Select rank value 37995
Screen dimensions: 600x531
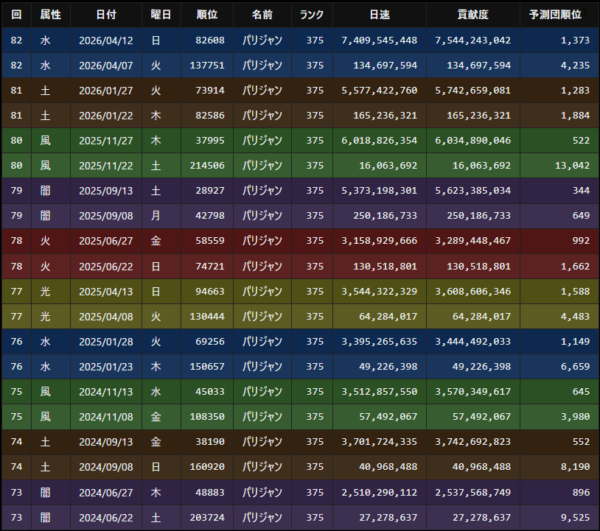tap(209, 141)
